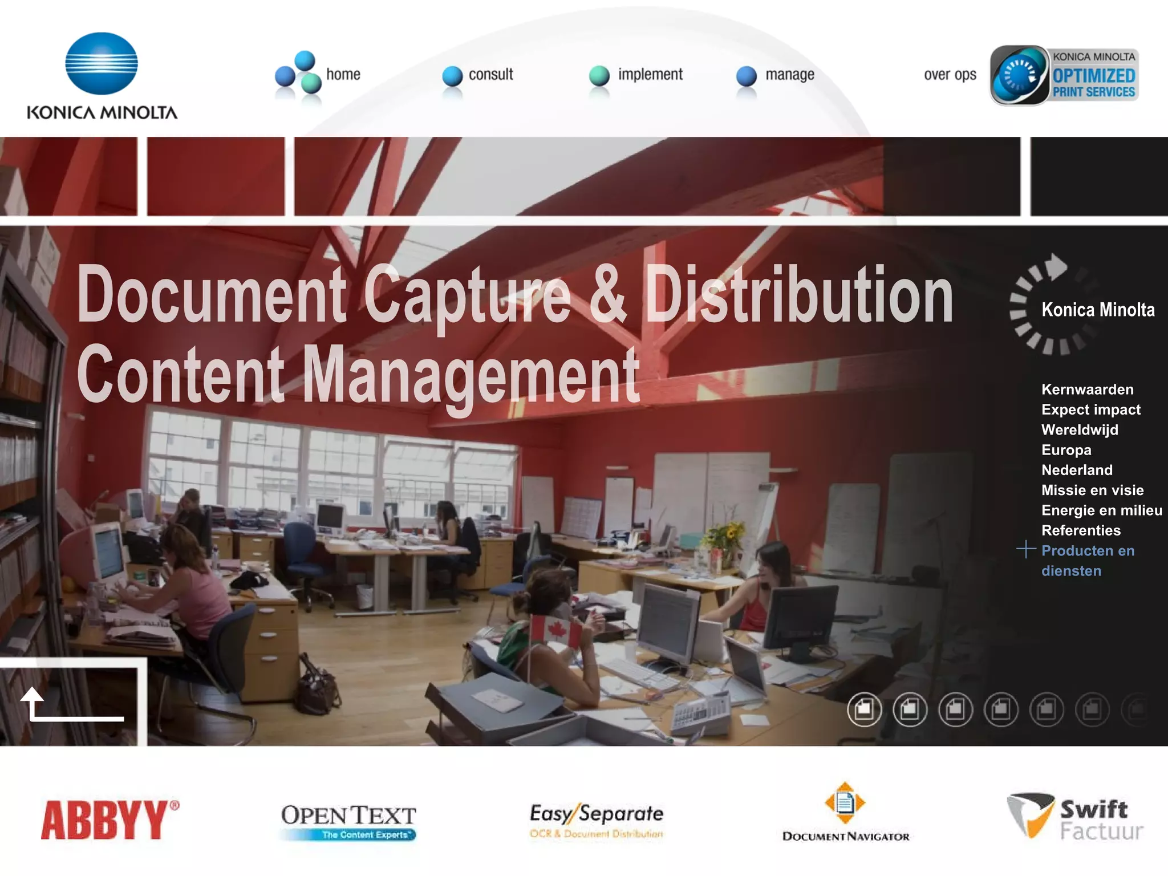Viewport: 1168px width, 876px height.
Task: Click the blue sphere beside consult
Action: pyautogui.click(x=452, y=76)
